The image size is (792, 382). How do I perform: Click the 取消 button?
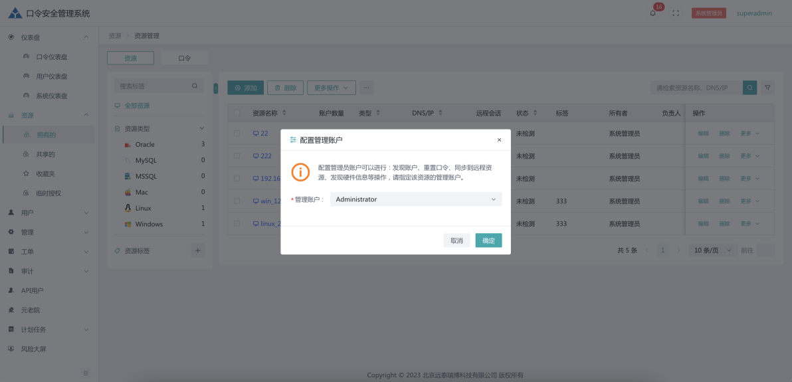456,240
